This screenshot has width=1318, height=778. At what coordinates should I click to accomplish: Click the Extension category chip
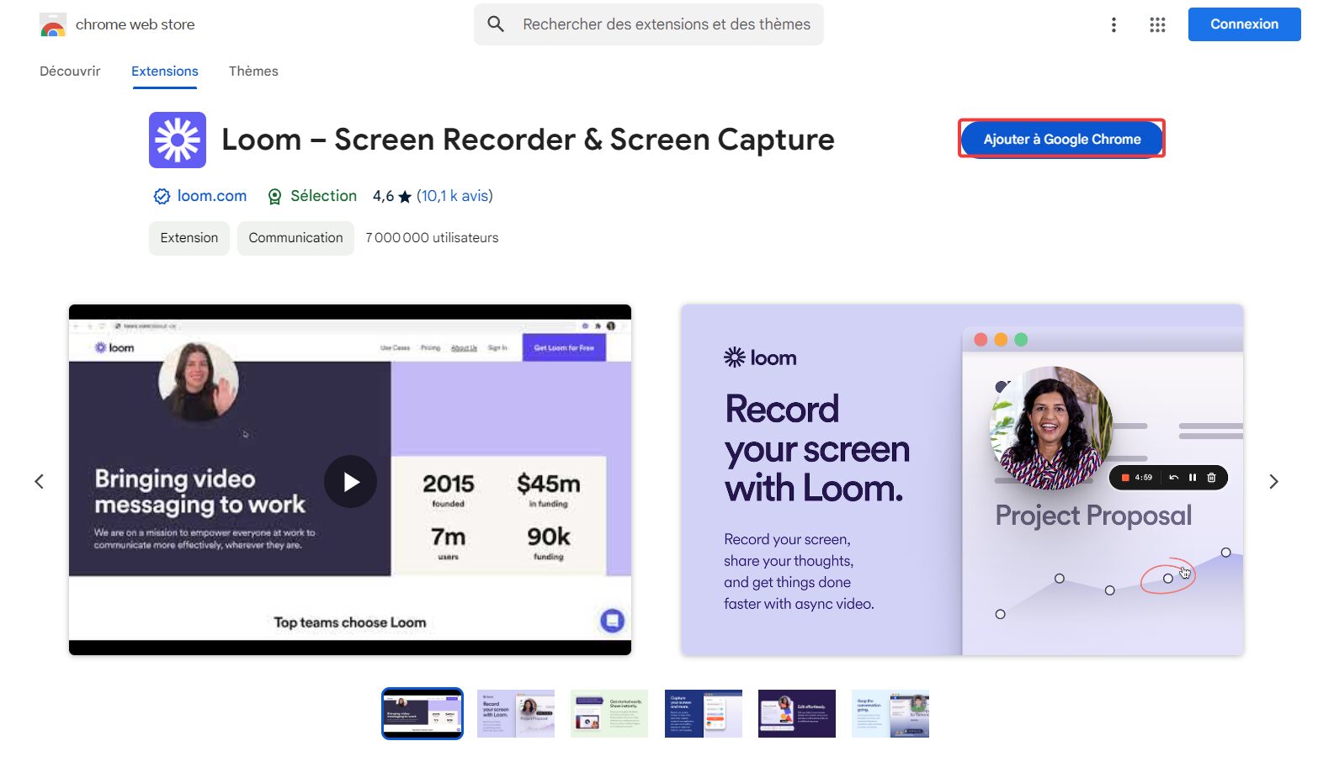point(189,238)
